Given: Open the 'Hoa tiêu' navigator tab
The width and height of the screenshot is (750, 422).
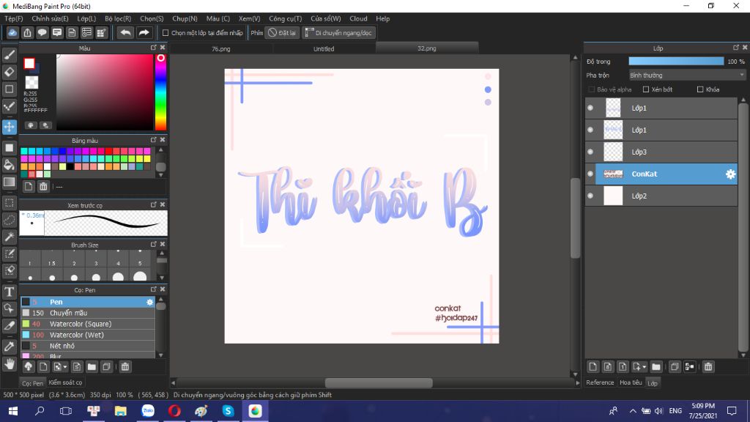Looking at the screenshot, I should (631, 382).
